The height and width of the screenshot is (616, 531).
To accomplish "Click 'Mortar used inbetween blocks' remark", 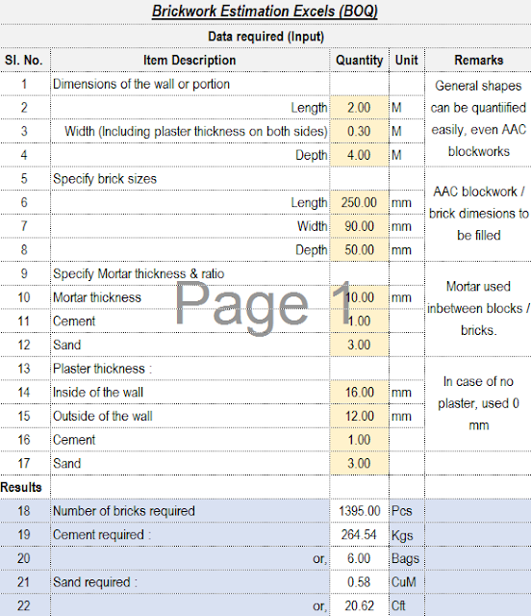I will [479, 308].
